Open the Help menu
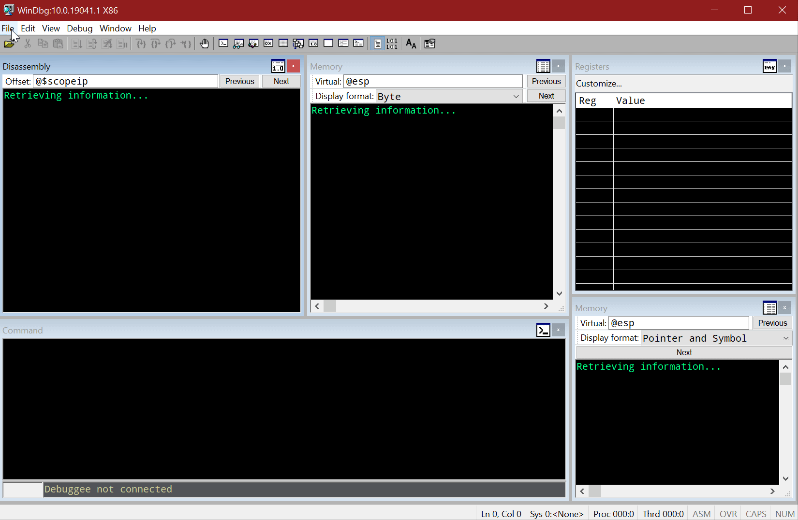798x520 pixels. pyautogui.click(x=147, y=29)
